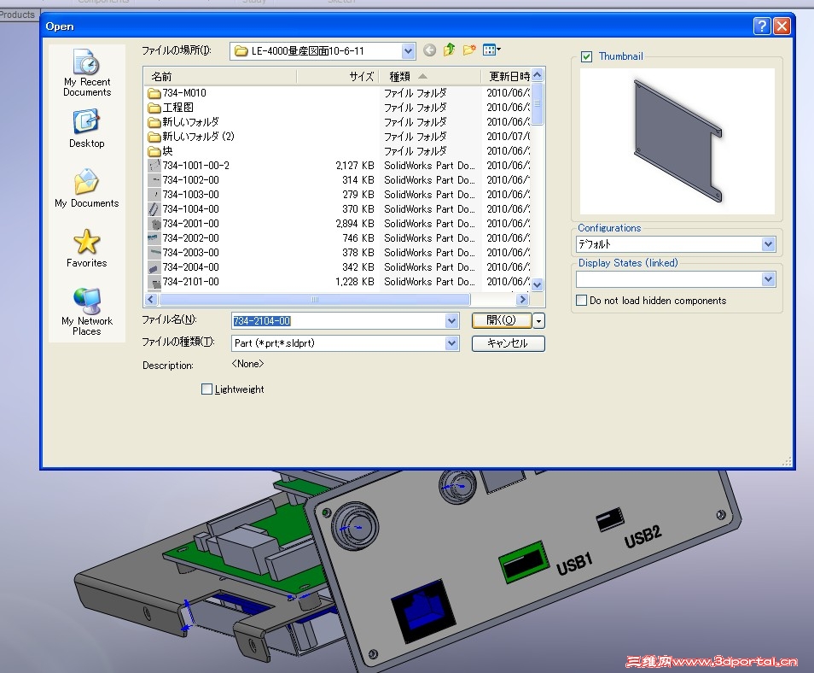Uncheck the Thumbnail checkbox

(587, 56)
